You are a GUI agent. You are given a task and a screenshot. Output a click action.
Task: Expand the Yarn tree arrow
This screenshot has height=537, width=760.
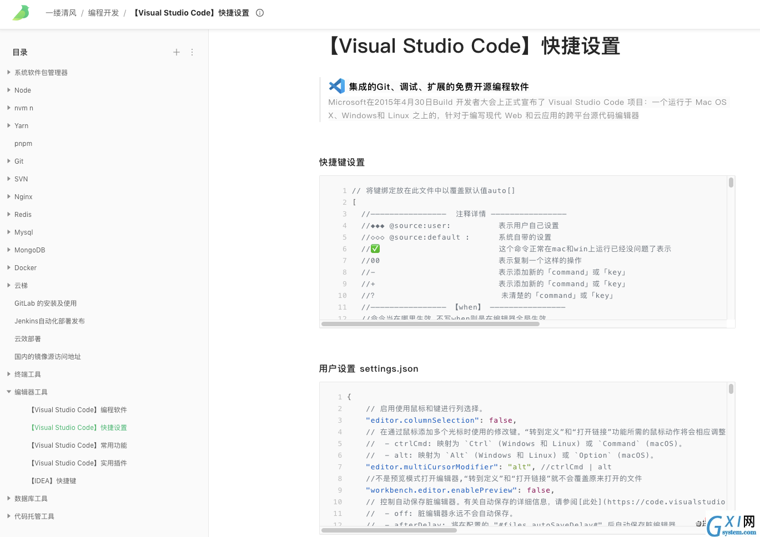pyautogui.click(x=9, y=125)
